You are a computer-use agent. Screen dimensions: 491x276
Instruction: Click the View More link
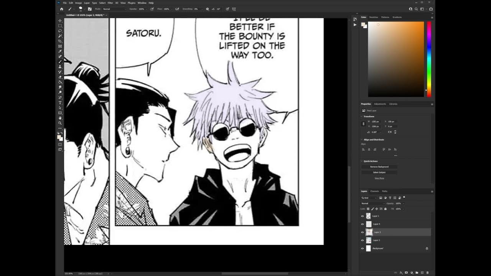[x=379, y=178]
